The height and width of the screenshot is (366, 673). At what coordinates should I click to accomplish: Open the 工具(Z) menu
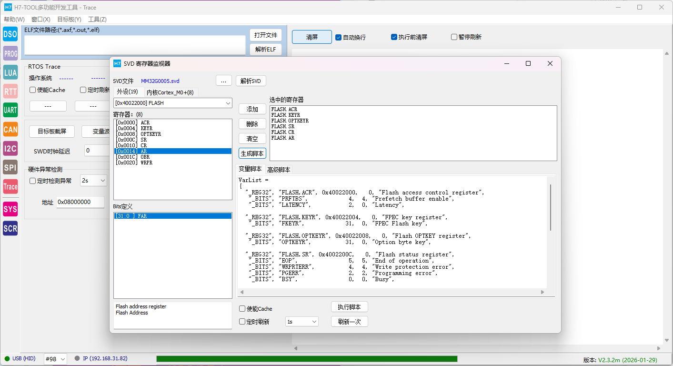(x=97, y=20)
